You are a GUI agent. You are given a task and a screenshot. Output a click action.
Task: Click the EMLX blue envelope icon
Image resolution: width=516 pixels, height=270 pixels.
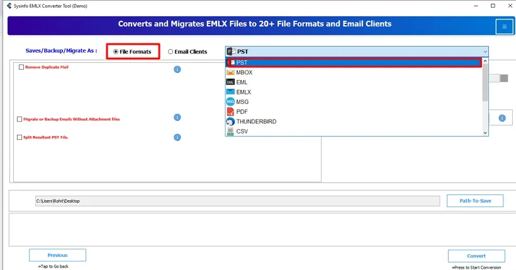coord(230,92)
